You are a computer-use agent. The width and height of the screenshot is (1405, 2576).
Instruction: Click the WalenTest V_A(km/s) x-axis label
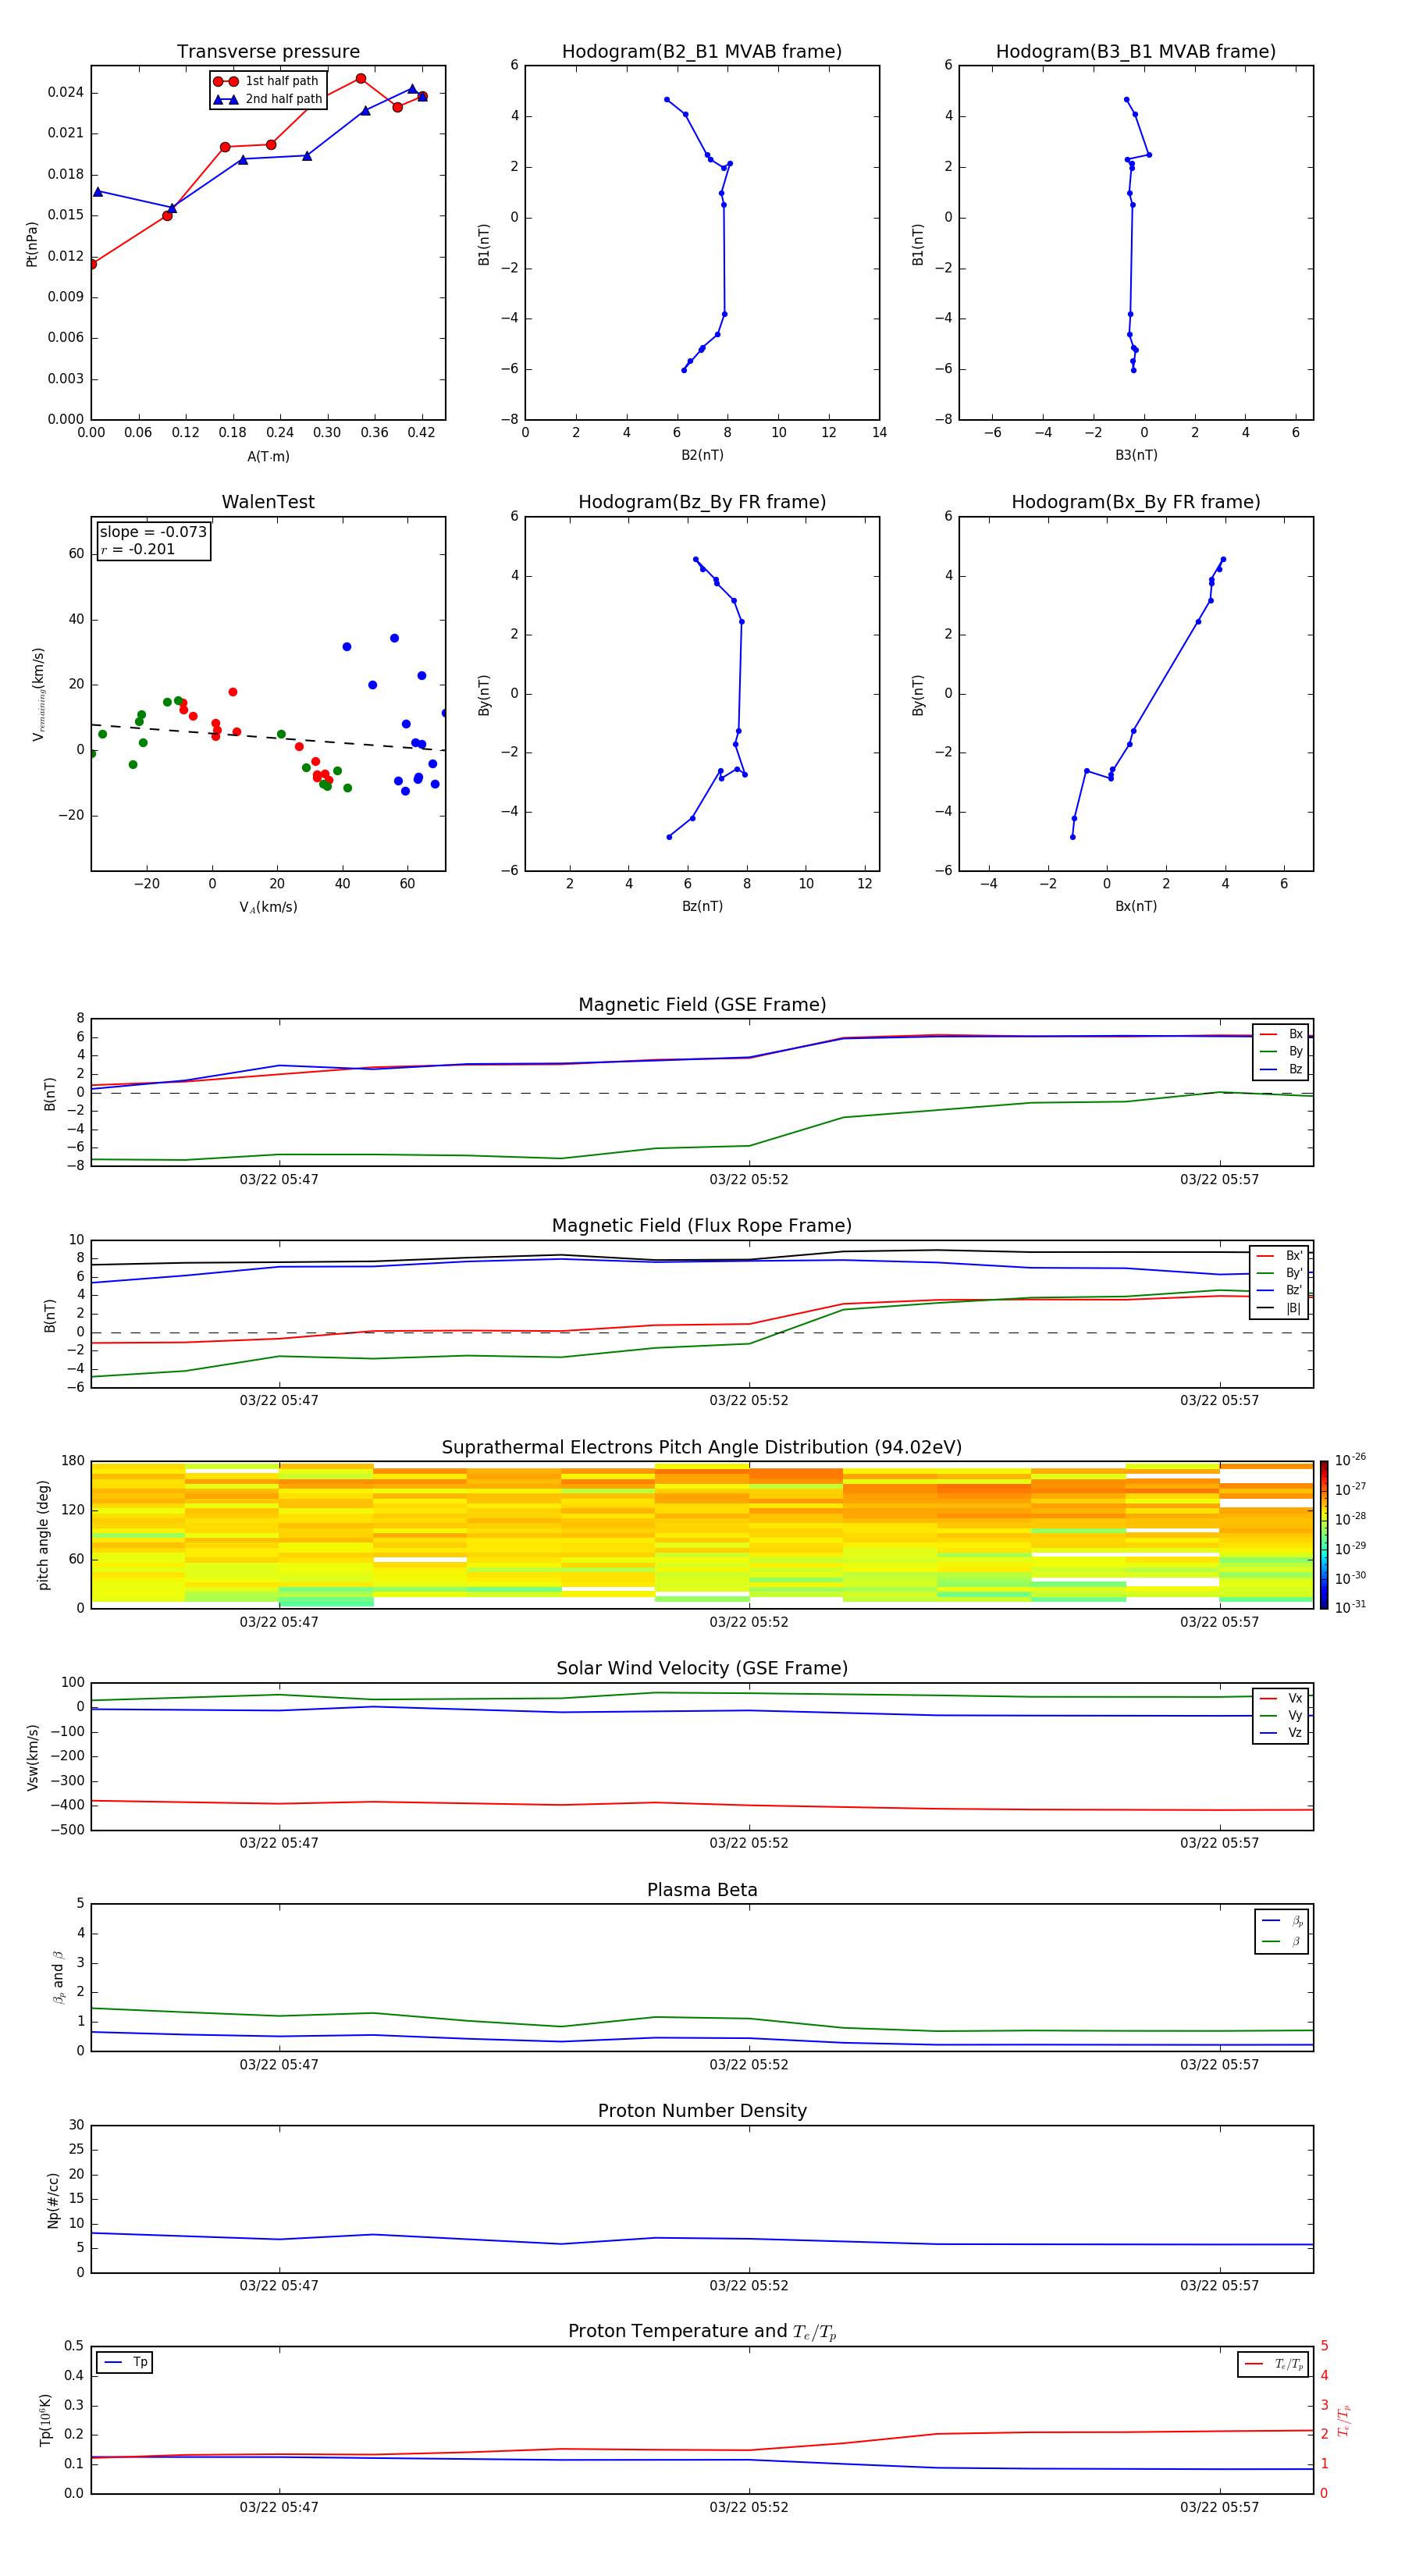pyautogui.click(x=268, y=907)
